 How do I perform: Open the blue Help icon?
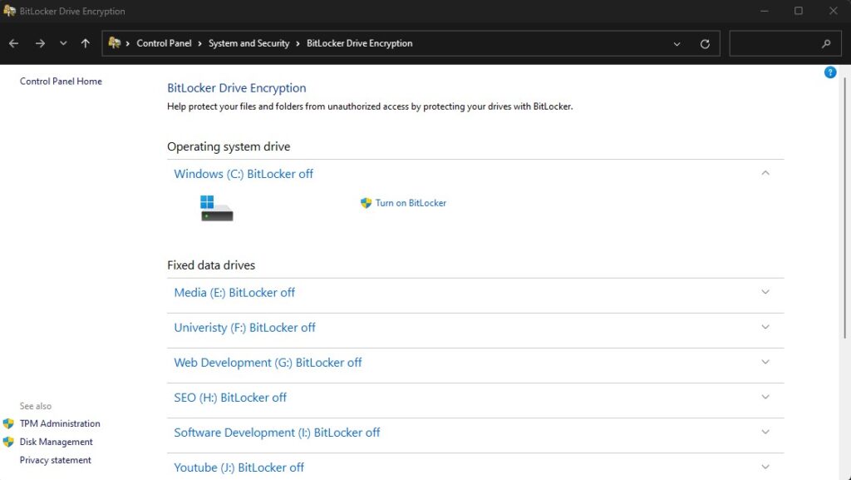[830, 72]
